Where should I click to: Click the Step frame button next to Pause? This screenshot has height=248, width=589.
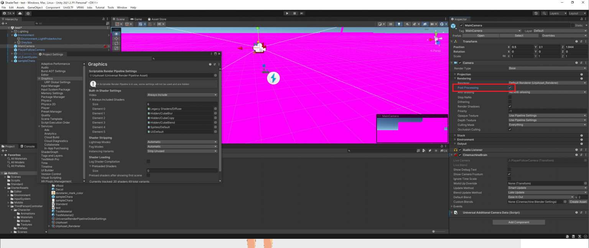point(301,13)
